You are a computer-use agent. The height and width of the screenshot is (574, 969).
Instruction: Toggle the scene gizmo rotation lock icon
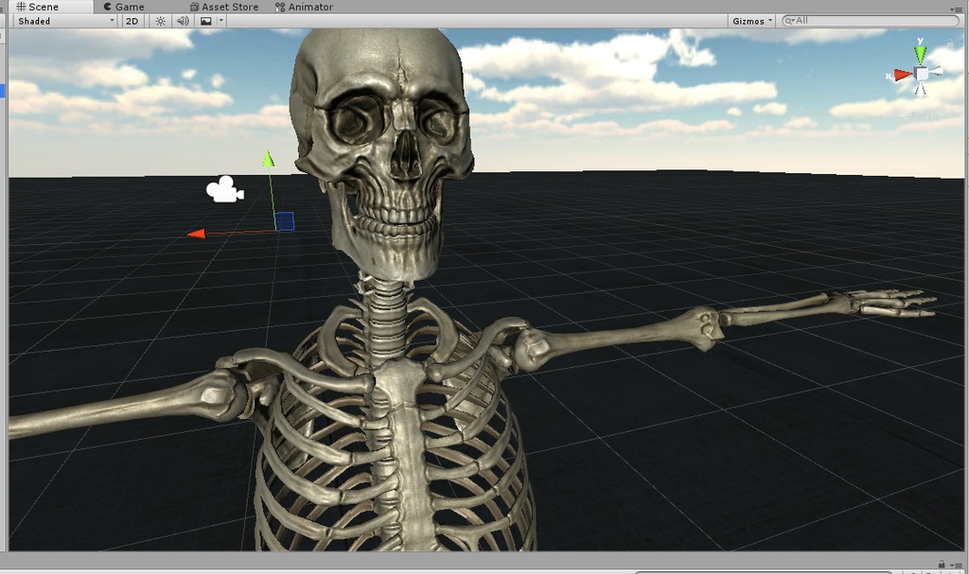coord(950,43)
